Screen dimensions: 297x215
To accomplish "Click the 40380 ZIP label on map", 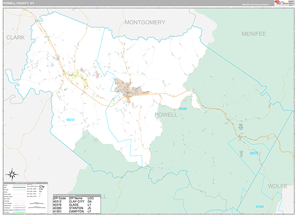I will [x=183, y=109].
